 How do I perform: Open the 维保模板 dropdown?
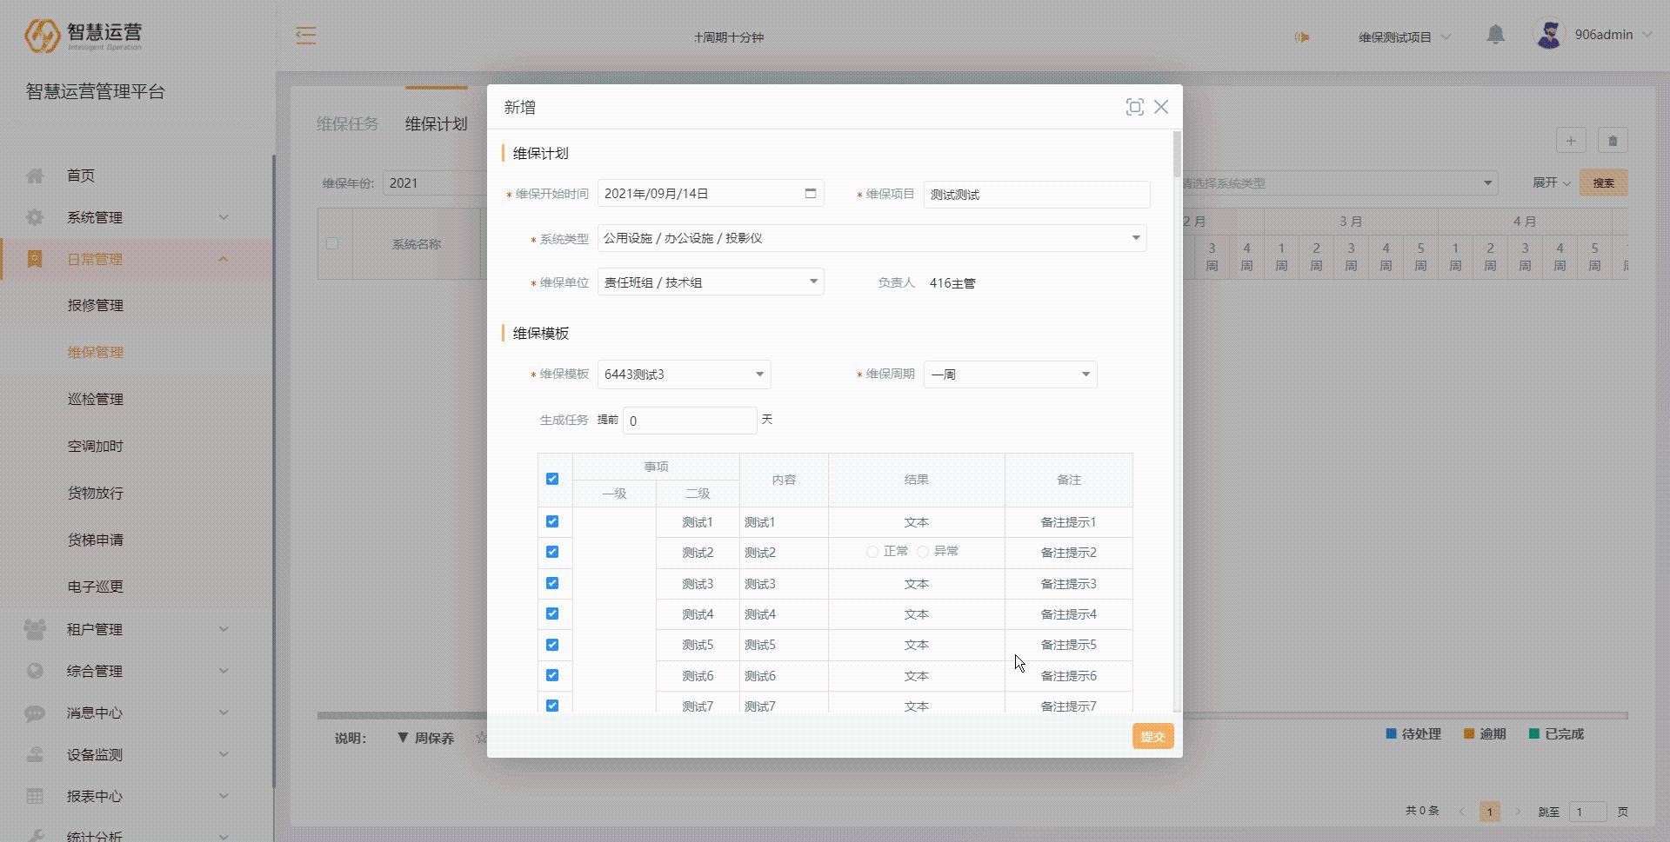pos(684,375)
